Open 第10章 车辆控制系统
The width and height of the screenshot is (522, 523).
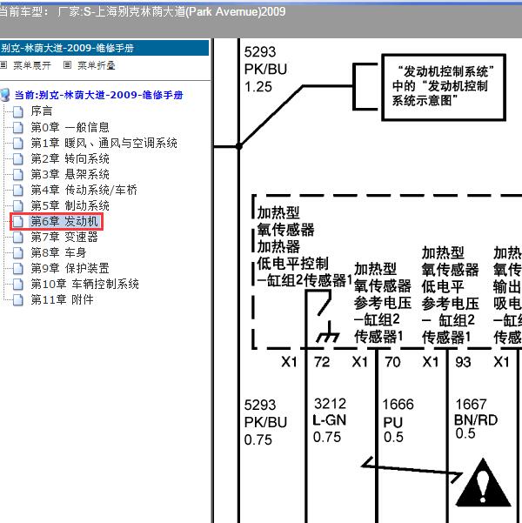tap(84, 284)
